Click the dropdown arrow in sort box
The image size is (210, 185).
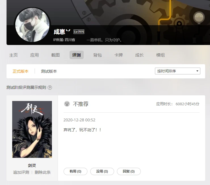click(197, 71)
